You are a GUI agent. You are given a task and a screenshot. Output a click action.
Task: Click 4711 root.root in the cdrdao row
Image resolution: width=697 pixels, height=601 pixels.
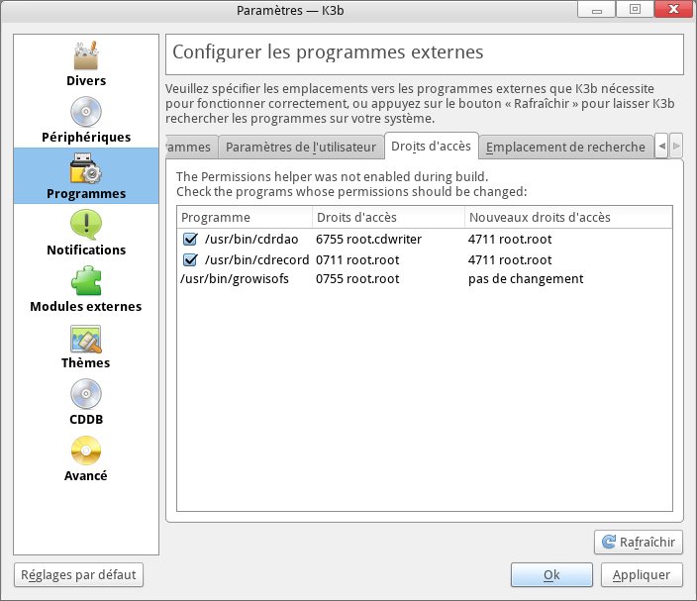510,240
